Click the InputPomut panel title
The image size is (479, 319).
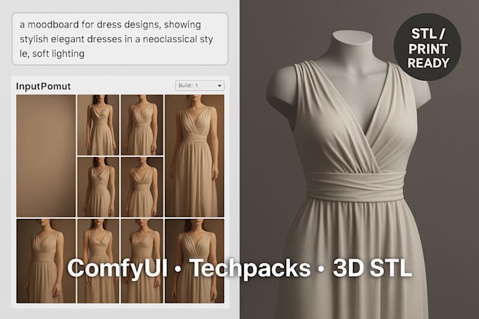click(x=44, y=87)
